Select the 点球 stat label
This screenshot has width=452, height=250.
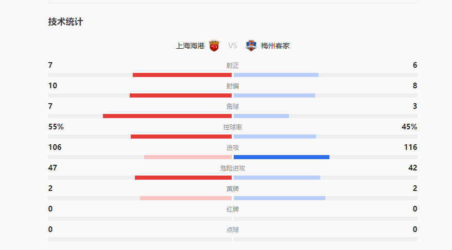pyautogui.click(x=233, y=230)
